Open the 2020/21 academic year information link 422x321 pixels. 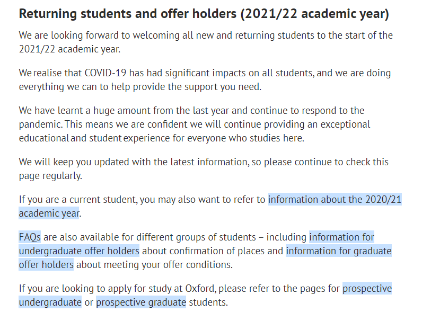335,200
